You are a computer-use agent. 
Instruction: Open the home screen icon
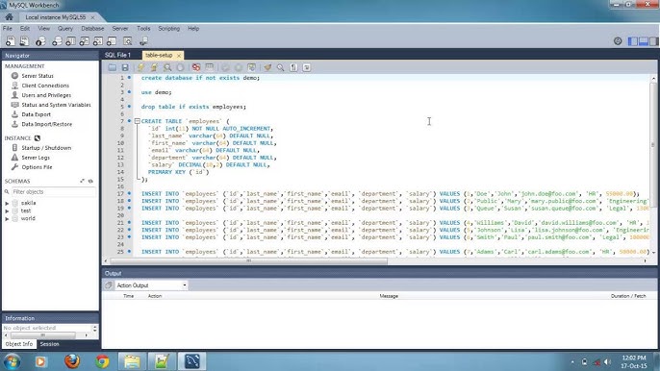[9, 17]
